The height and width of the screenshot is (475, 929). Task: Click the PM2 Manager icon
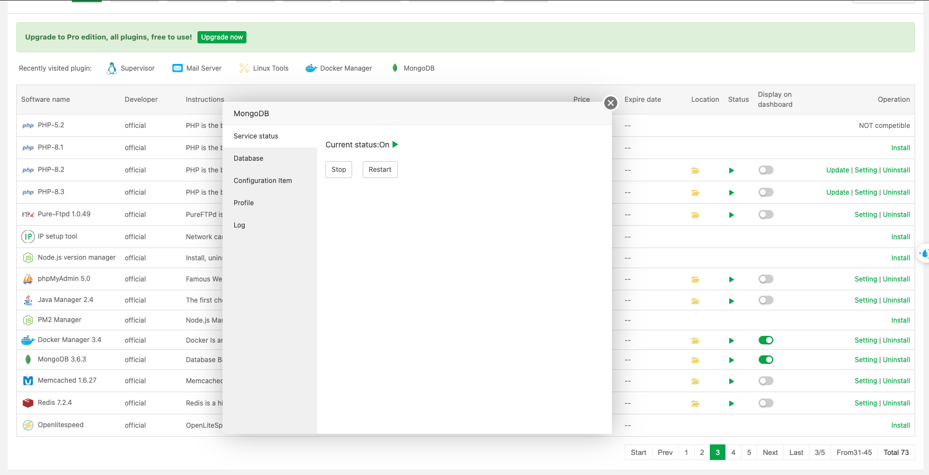click(x=28, y=320)
